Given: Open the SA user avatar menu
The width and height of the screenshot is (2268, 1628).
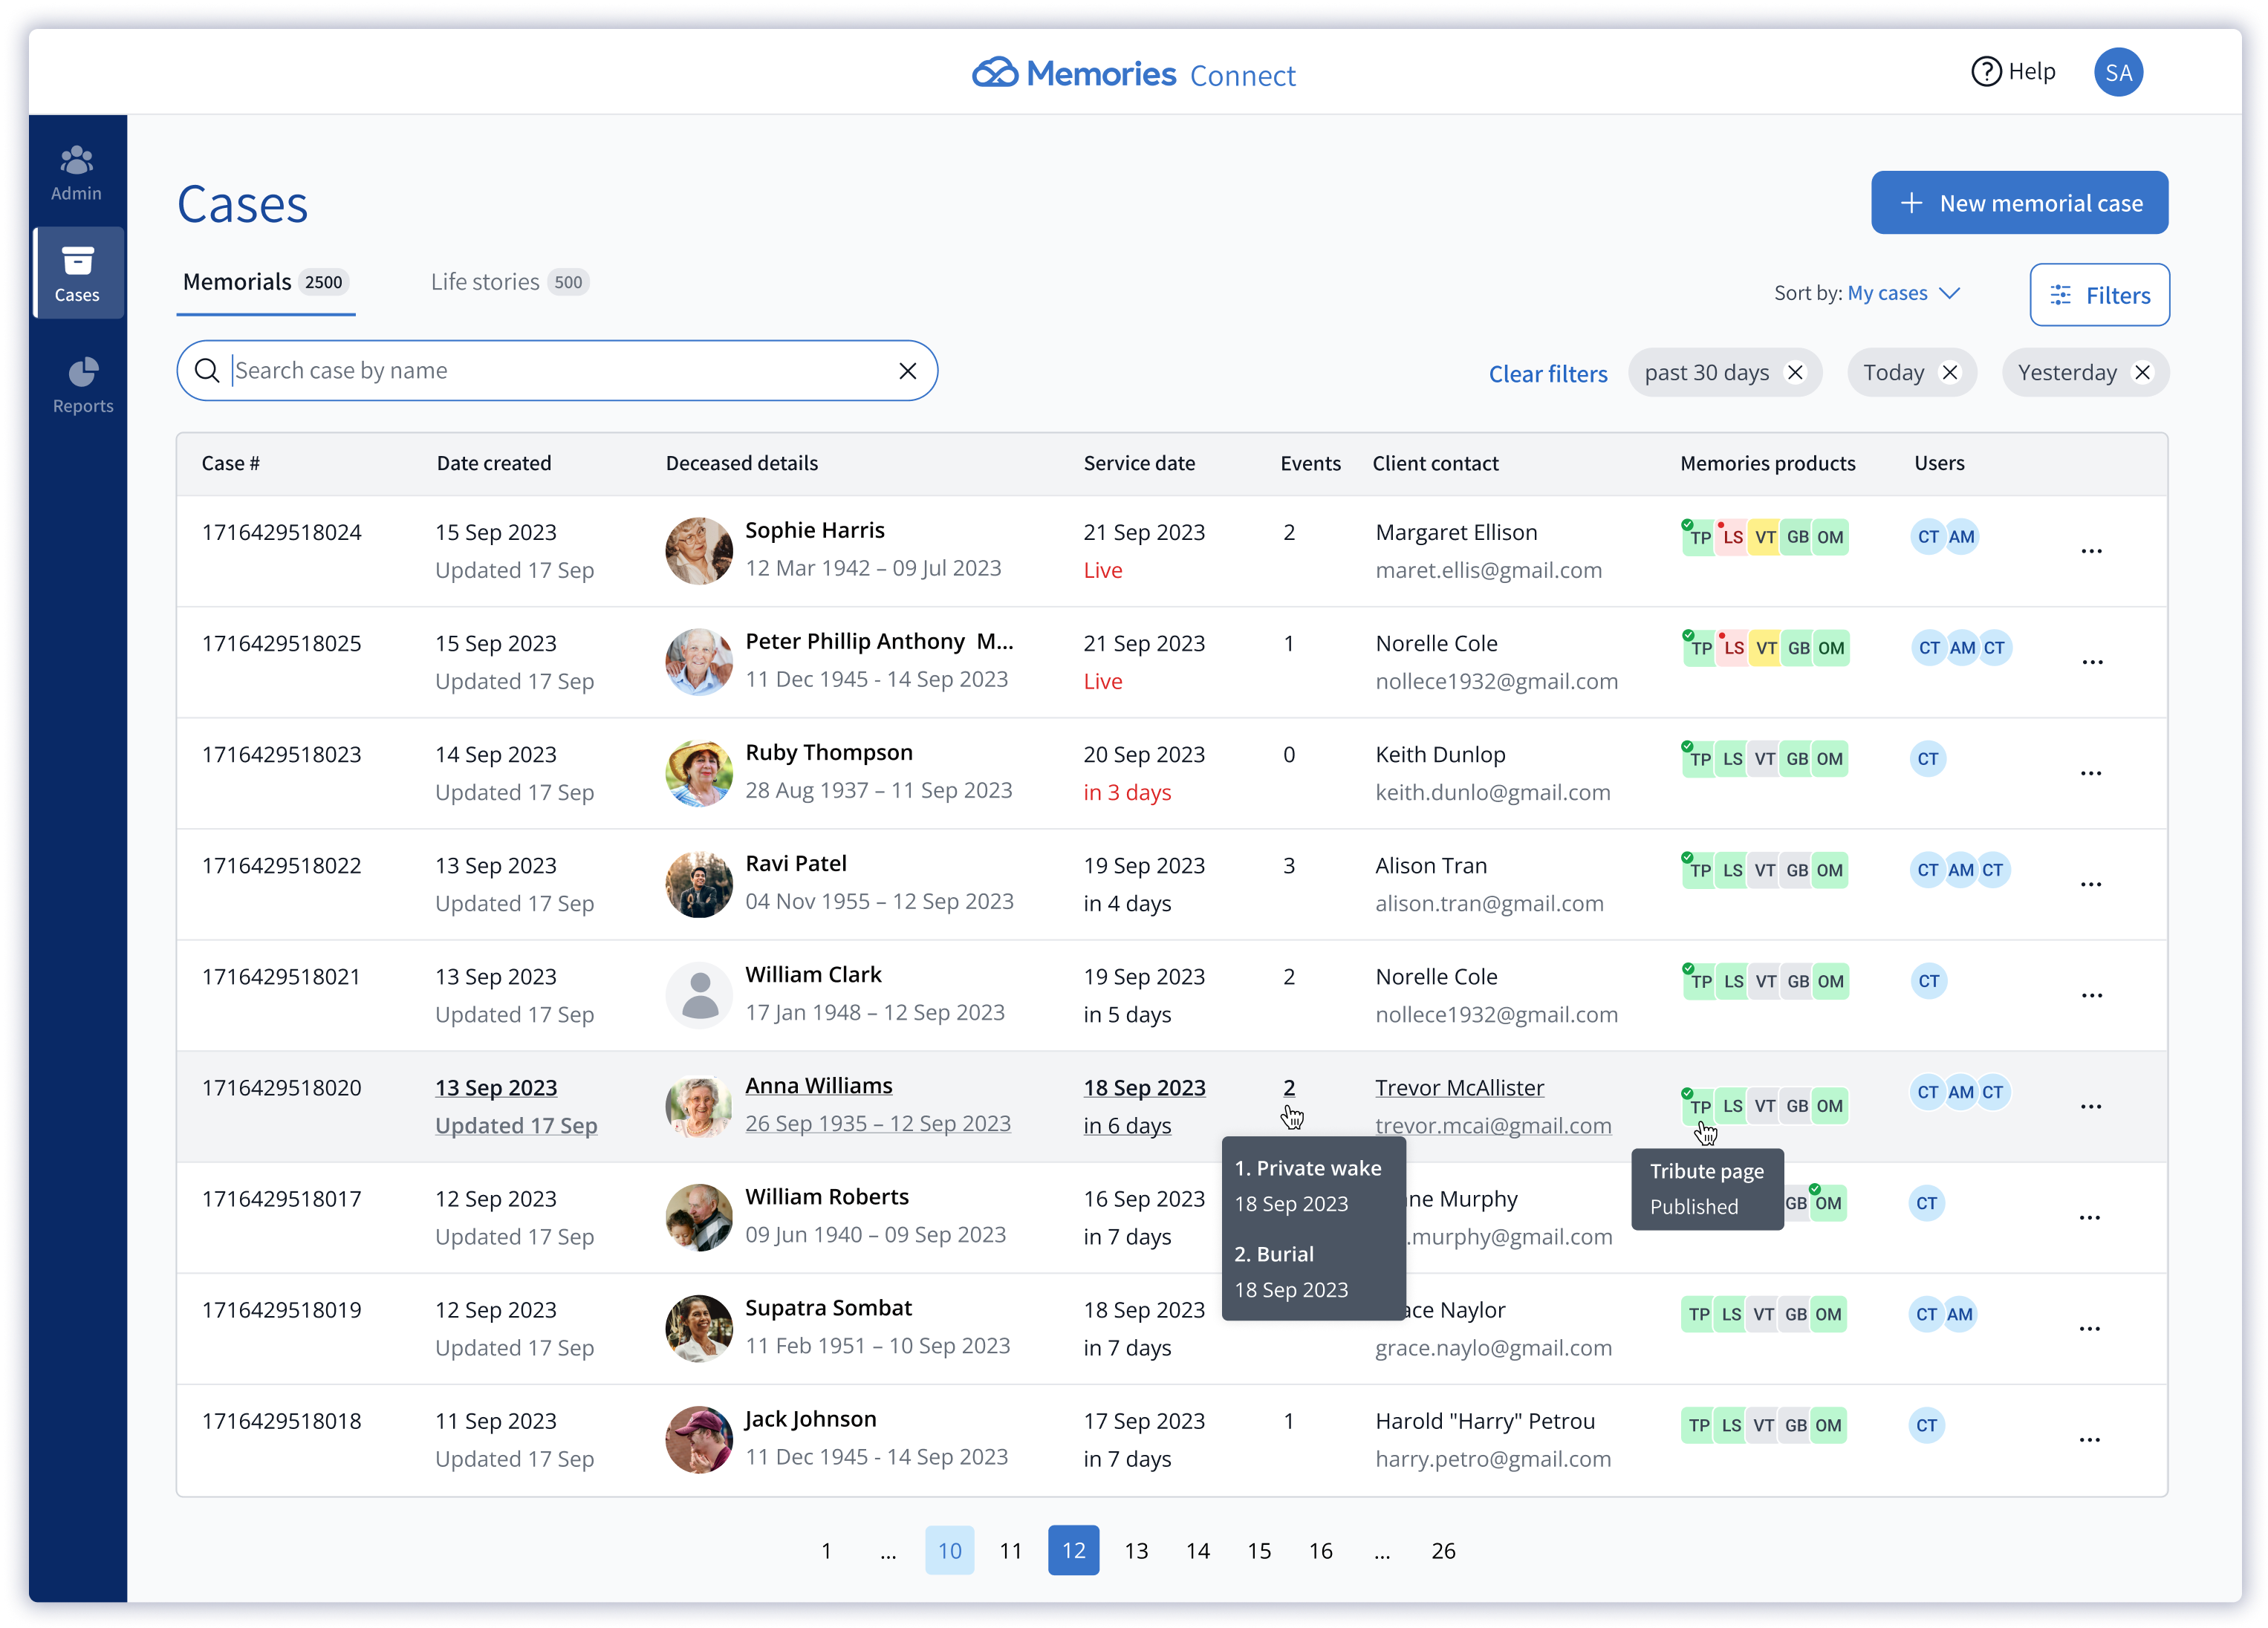Looking at the screenshot, I should (2117, 72).
